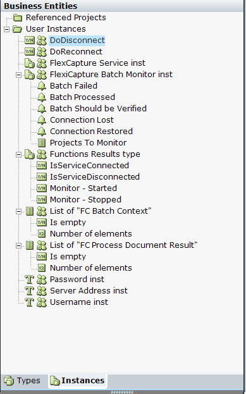Collapse List of "FC Batch Context" node

(x=18, y=211)
